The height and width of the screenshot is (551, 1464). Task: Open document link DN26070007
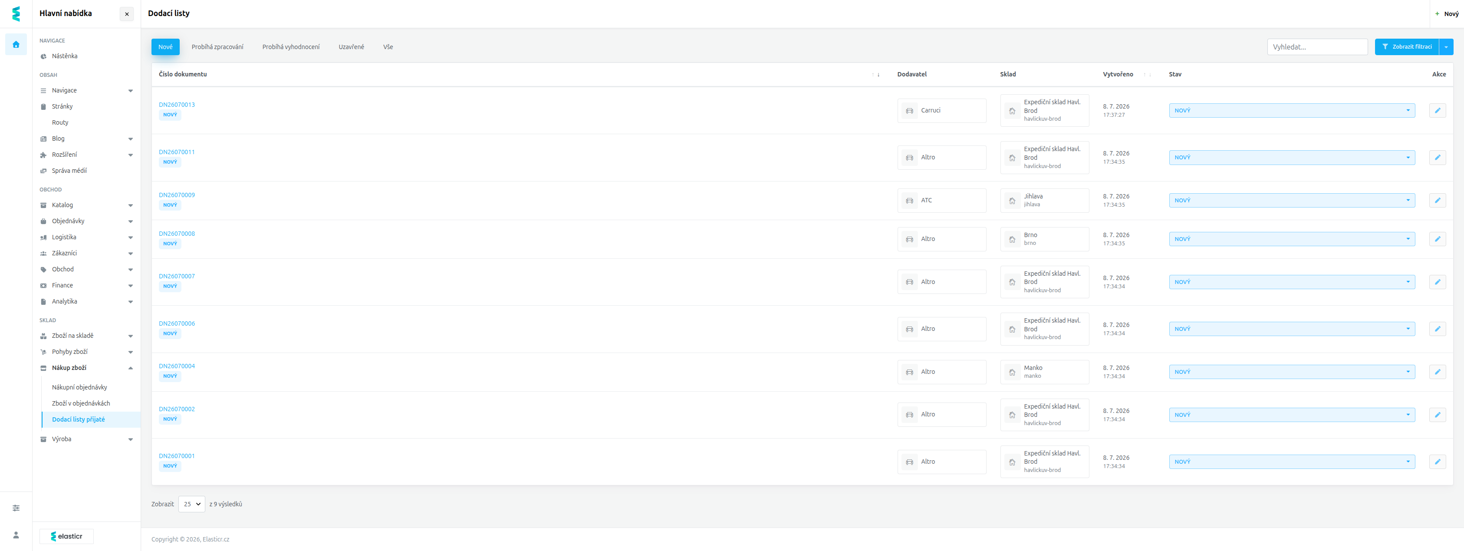(x=177, y=276)
